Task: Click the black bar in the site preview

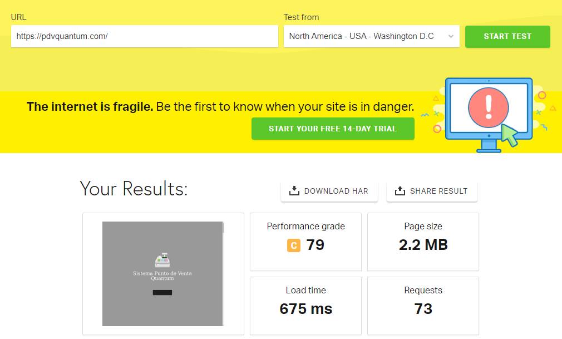Action: (x=162, y=292)
